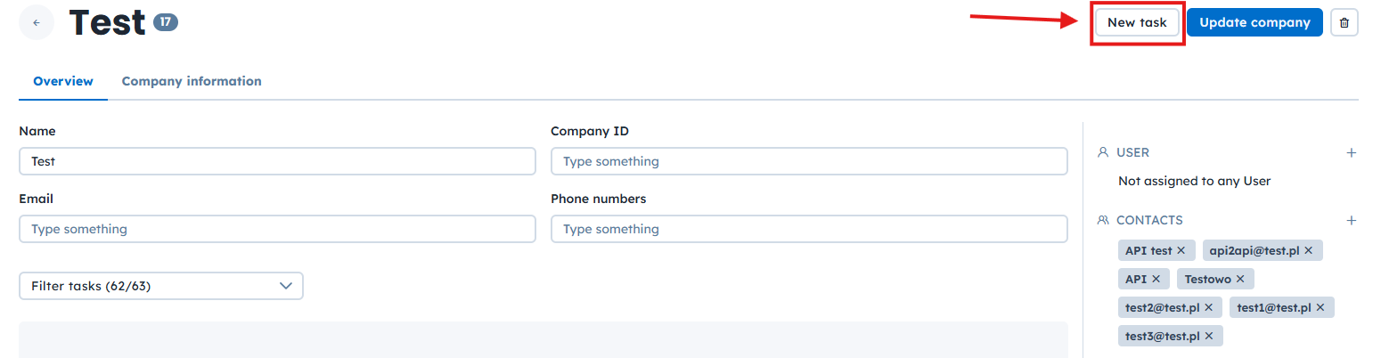The width and height of the screenshot is (1381, 358).
Task: Remove the api2api@test.pl contact tag
Action: pos(1308,250)
